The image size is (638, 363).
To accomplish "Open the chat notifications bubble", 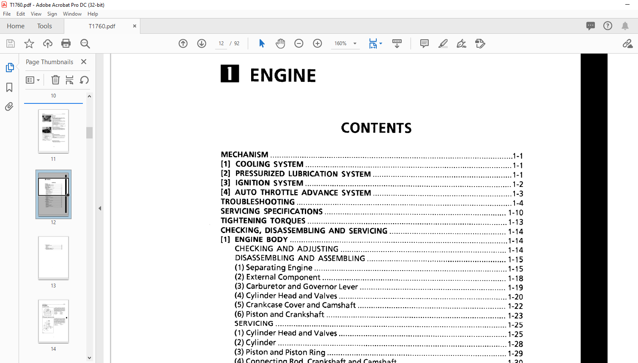I will pos(591,26).
